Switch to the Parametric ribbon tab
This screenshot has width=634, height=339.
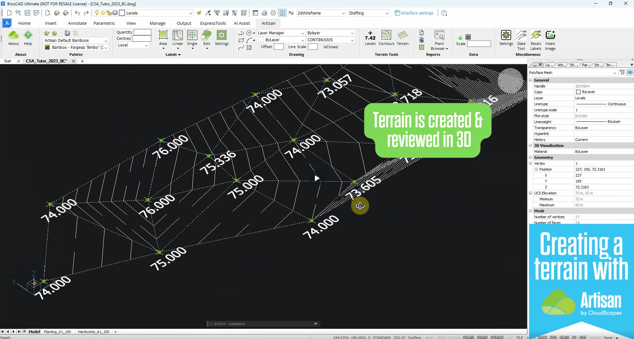[x=104, y=23]
